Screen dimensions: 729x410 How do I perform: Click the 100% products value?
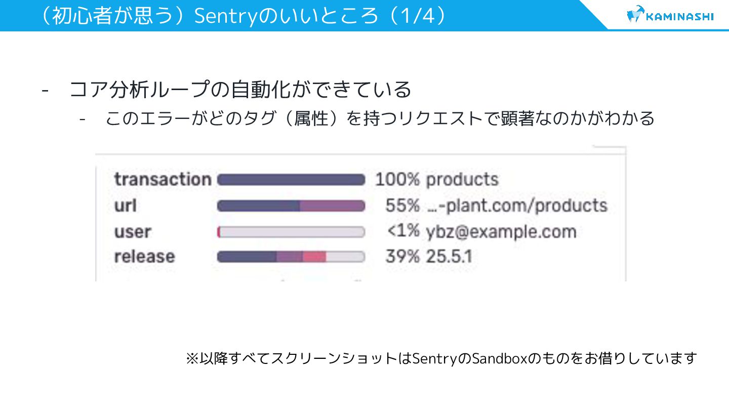click(x=437, y=179)
